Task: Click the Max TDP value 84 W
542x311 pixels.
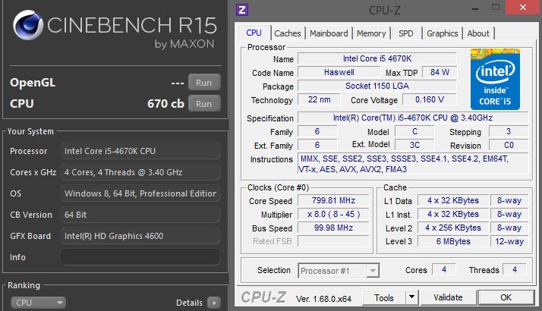Action: pos(440,72)
